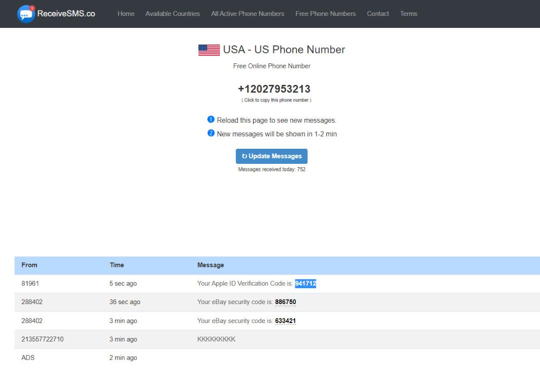Viewport: 540px width, 368px height.
Task: Click eBay security code 886750
Action: click(x=285, y=302)
